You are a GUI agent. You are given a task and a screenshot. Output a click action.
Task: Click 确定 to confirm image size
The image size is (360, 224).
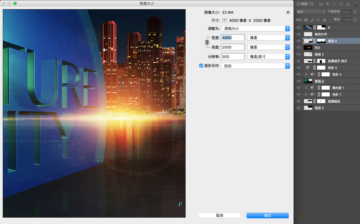(x=268, y=215)
